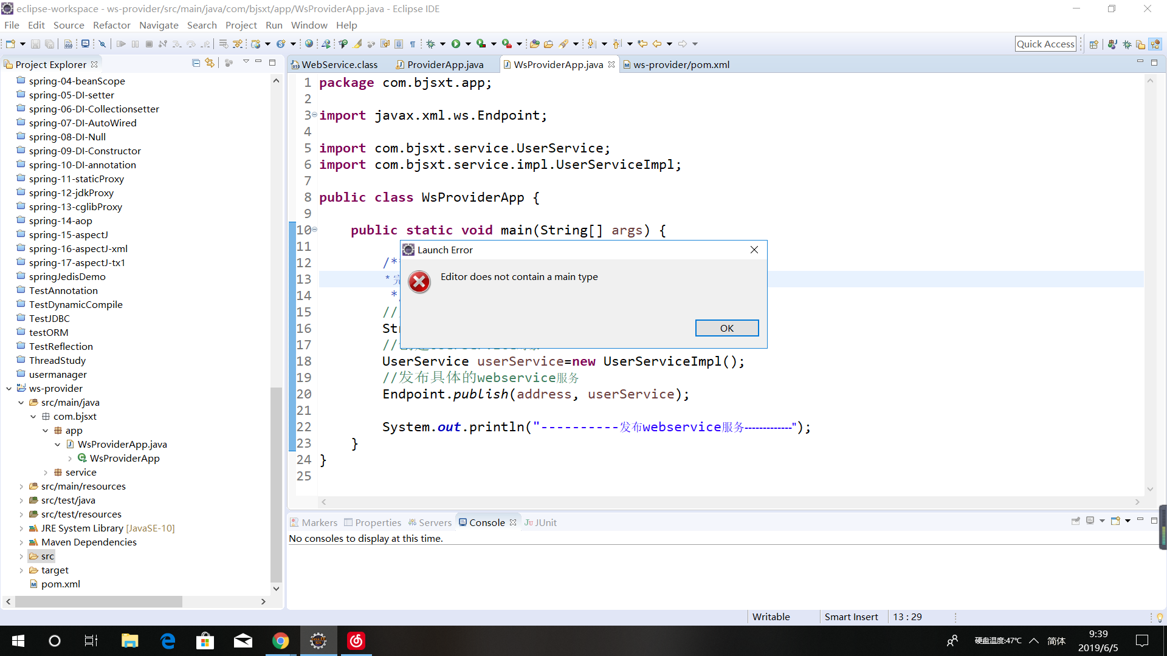The height and width of the screenshot is (656, 1167).
Task: Click the Terminate debug icon
Action: [149, 44]
